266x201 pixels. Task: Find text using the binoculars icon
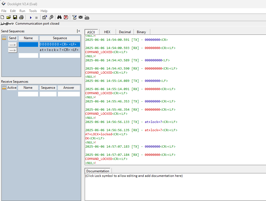tap(59, 17)
